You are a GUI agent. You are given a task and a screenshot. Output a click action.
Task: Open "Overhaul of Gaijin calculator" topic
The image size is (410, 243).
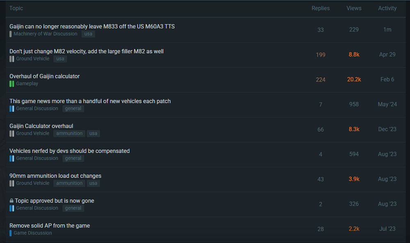45,76
